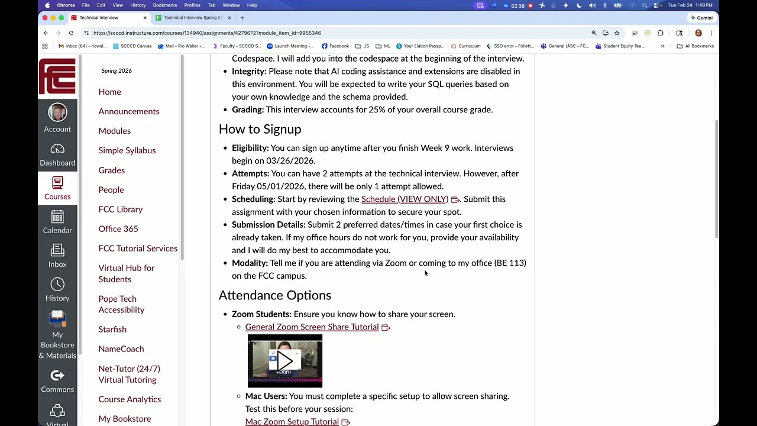Open the new tab with plus button
Screen dimensions: 757x426
coord(242,18)
